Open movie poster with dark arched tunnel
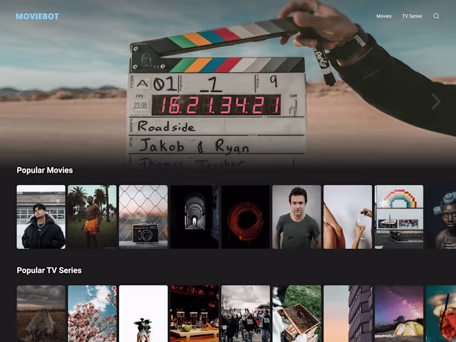The width and height of the screenshot is (456, 342). point(194,217)
